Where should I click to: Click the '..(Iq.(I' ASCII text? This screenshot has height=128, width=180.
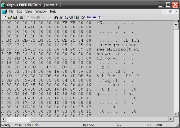pos(107,80)
